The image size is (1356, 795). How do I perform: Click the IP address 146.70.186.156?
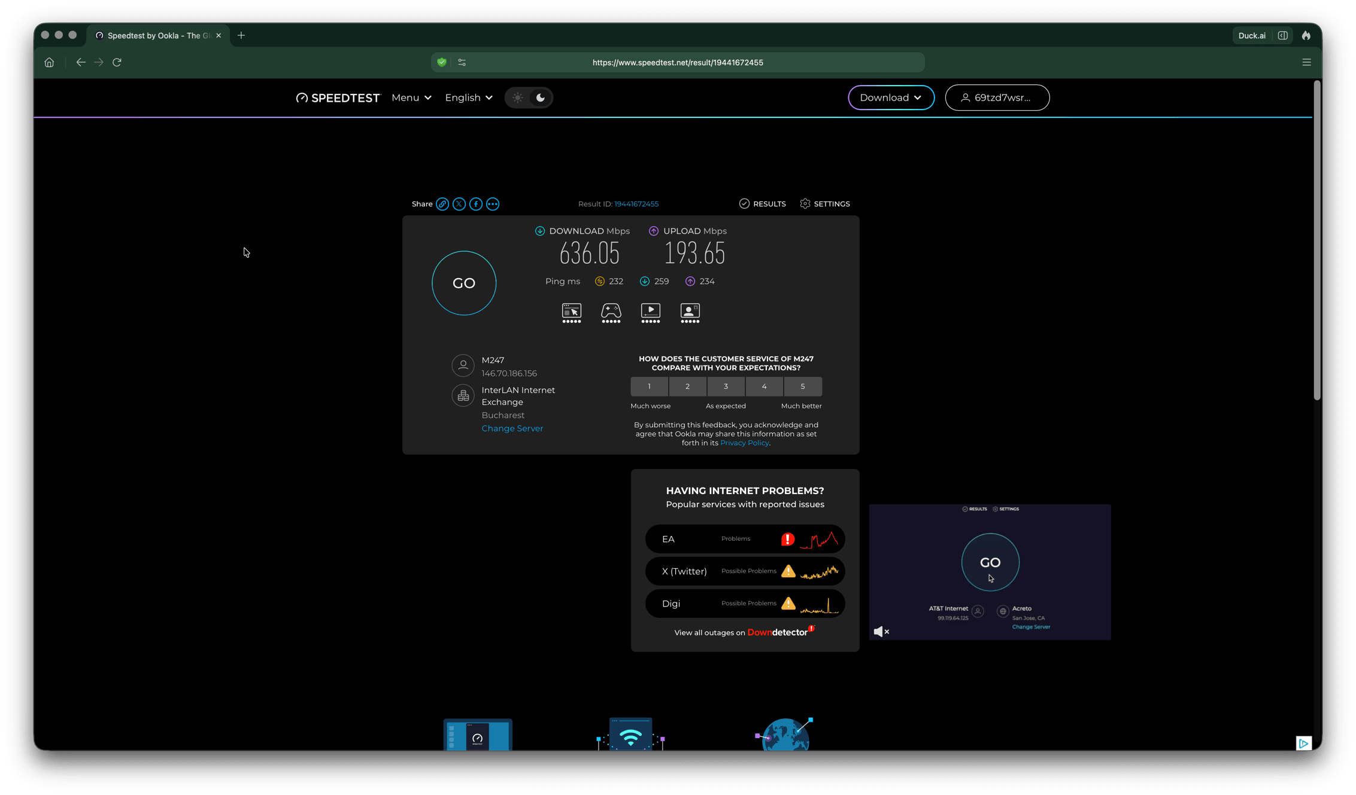pyautogui.click(x=509, y=373)
